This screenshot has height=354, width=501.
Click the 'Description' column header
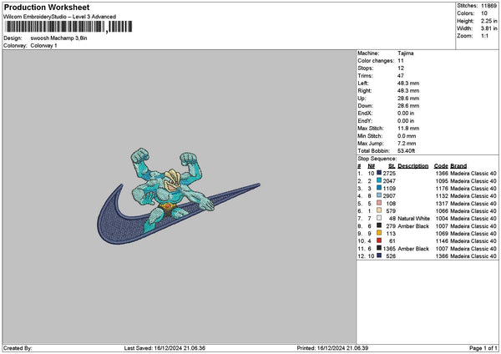[413, 166]
